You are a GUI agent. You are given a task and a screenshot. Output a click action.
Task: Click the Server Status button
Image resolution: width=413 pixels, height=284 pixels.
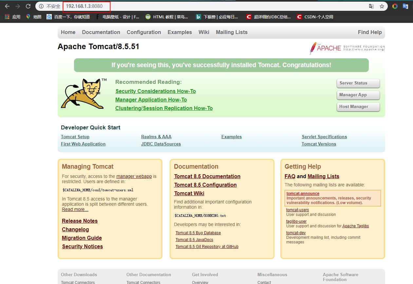point(358,83)
